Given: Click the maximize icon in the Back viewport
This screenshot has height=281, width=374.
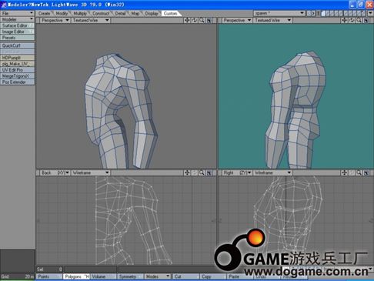Looking at the screenshot, I should click(209, 172).
